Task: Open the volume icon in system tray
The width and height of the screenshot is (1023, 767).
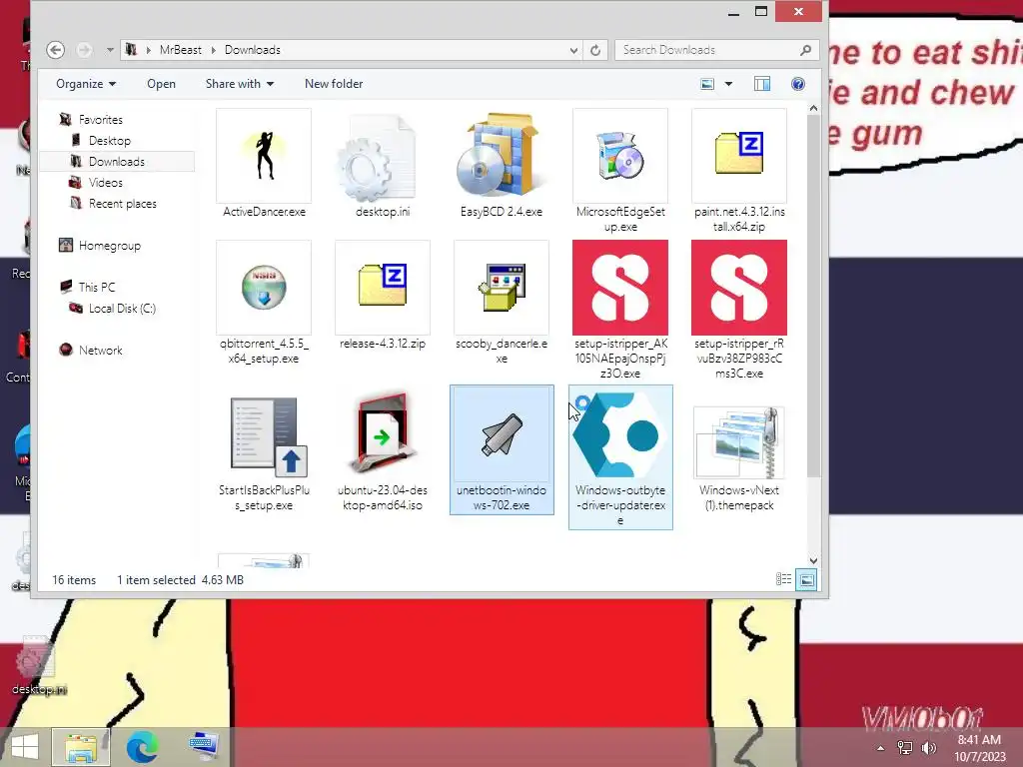Action: click(x=929, y=748)
